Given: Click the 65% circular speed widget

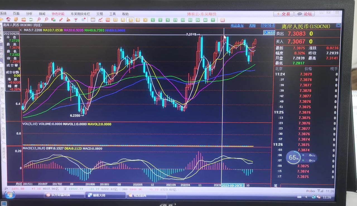Looking at the screenshot, I should tap(293, 157).
